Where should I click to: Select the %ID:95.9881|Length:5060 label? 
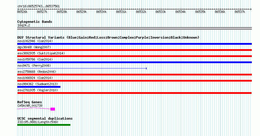38,122
